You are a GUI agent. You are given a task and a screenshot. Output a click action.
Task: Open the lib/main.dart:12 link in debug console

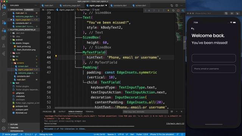pos(175,124)
